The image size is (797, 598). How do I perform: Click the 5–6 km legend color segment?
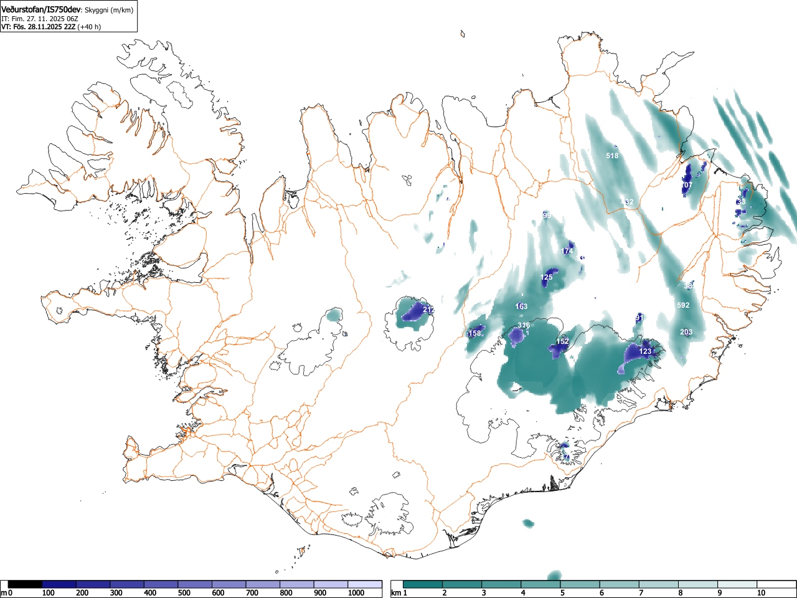point(580,584)
